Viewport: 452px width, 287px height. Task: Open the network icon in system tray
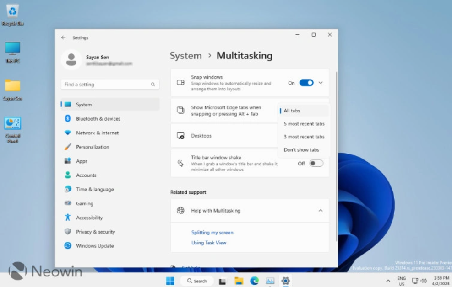pyautogui.click(x=415, y=281)
